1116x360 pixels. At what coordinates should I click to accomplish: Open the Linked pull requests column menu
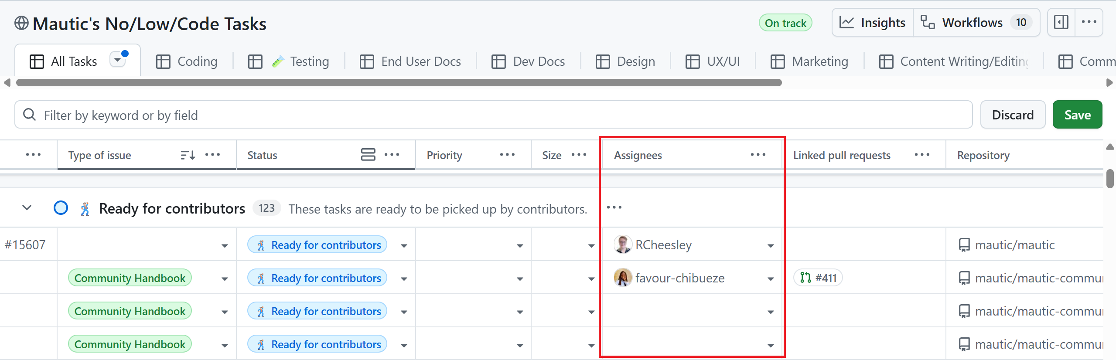[922, 155]
